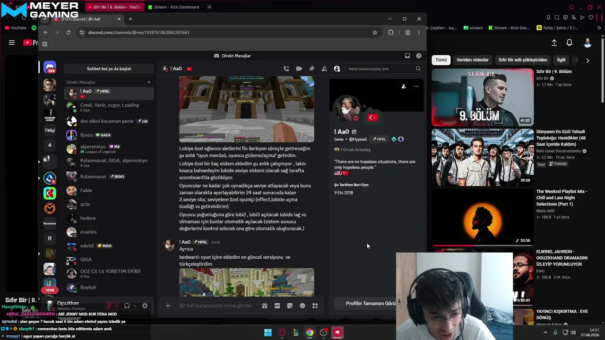Toggle deafen headphones in Discord user panel
605x340 pixels.
(127, 306)
